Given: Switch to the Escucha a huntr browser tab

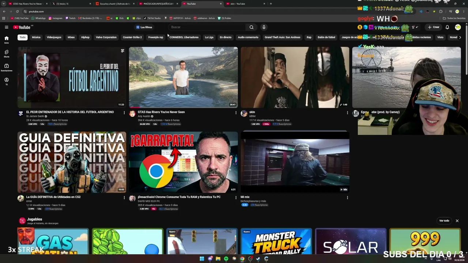Looking at the screenshot, I should click(115, 4).
